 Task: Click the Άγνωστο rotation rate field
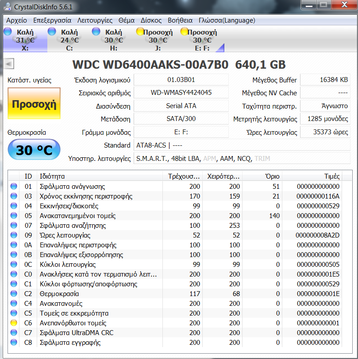pos(325,106)
